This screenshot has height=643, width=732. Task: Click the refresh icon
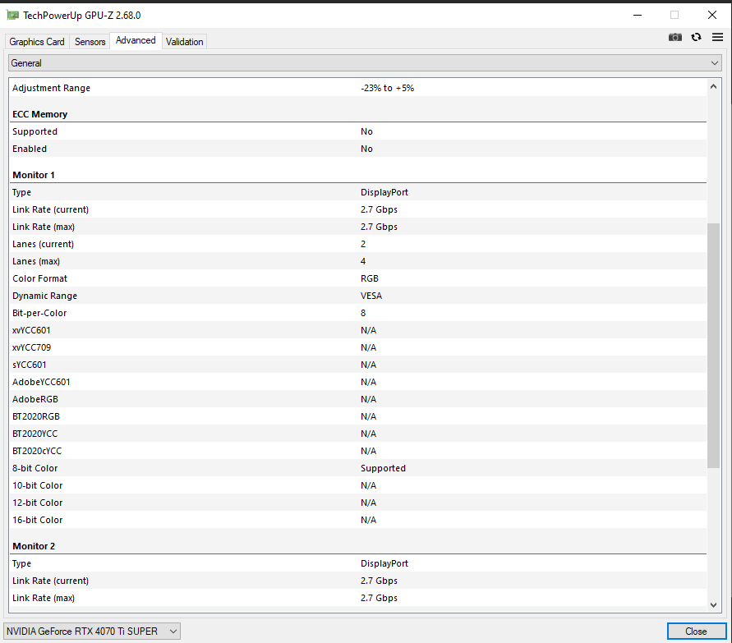click(x=696, y=37)
